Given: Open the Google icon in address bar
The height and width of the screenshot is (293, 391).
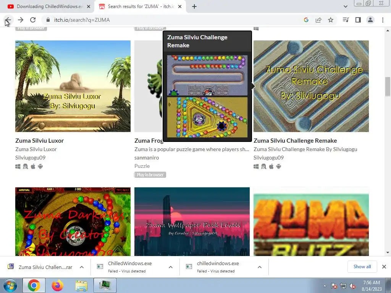Looking at the screenshot, I should click(x=306, y=20).
